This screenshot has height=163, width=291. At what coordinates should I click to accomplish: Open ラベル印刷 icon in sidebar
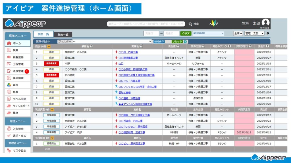[9, 99]
